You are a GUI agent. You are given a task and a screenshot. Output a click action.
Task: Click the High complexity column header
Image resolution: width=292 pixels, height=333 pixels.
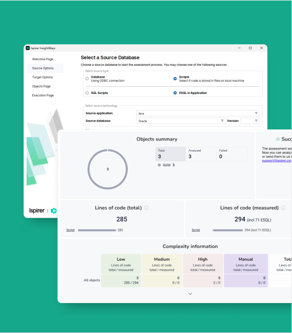203,264
